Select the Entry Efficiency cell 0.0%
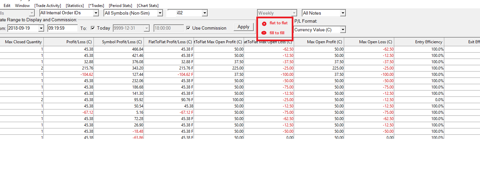The width and height of the screenshot is (480, 175). (x=419, y=100)
